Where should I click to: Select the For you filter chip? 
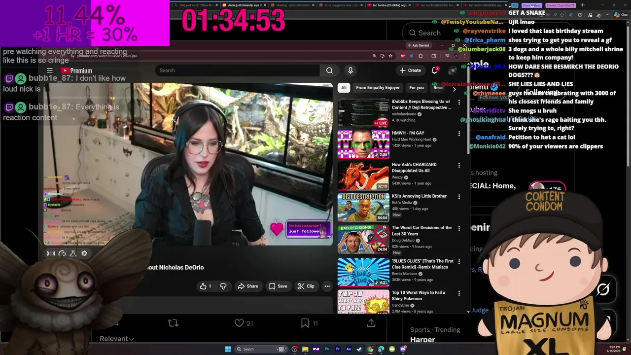click(x=416, y=88)
